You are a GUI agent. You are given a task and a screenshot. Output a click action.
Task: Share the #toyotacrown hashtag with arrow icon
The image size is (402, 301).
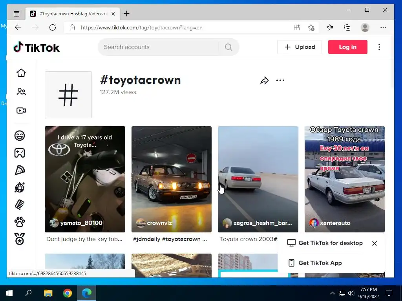pyautogui.click(x=264, y=81)
